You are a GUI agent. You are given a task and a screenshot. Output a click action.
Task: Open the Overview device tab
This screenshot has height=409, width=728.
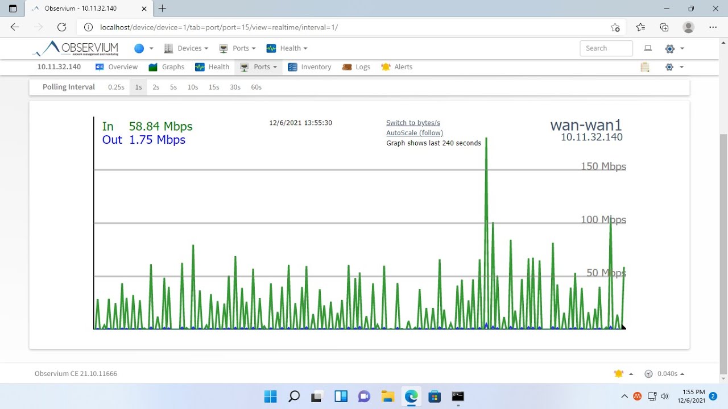click(117, 67)
